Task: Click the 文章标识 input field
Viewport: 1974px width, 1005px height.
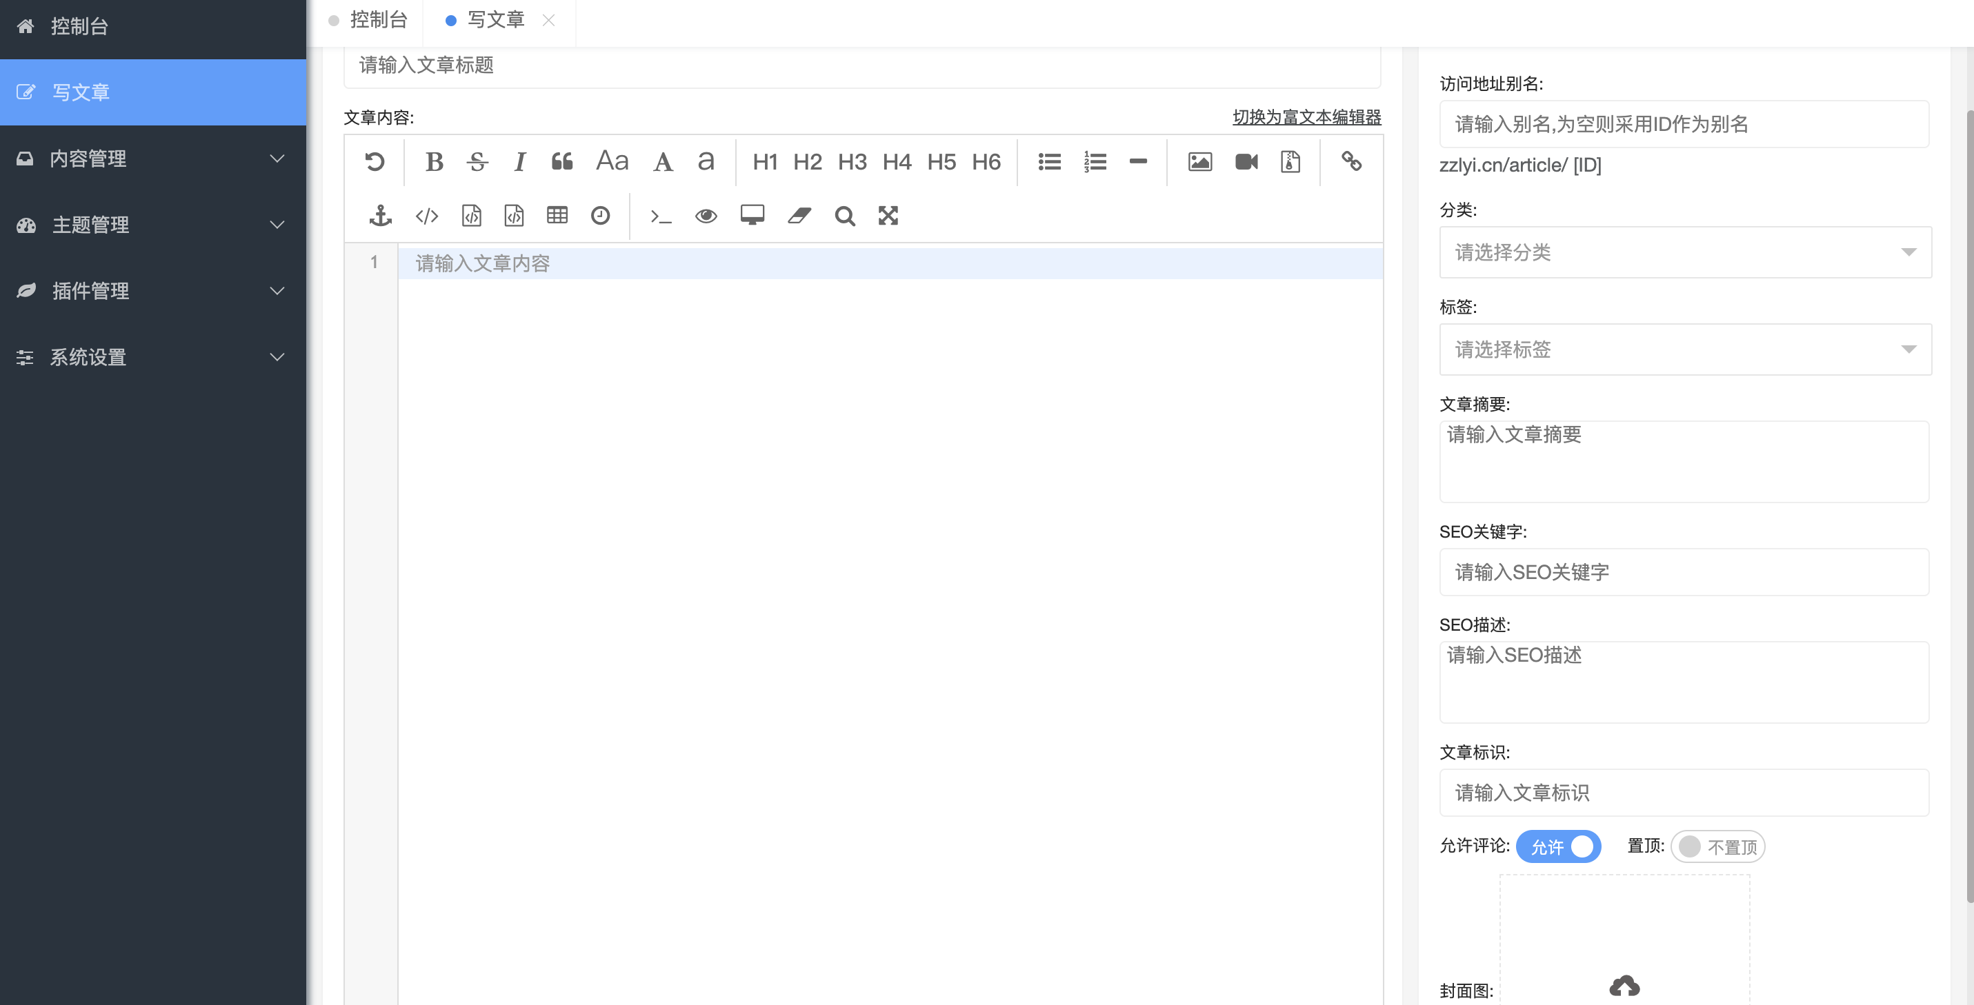Action: [1684, 793]
